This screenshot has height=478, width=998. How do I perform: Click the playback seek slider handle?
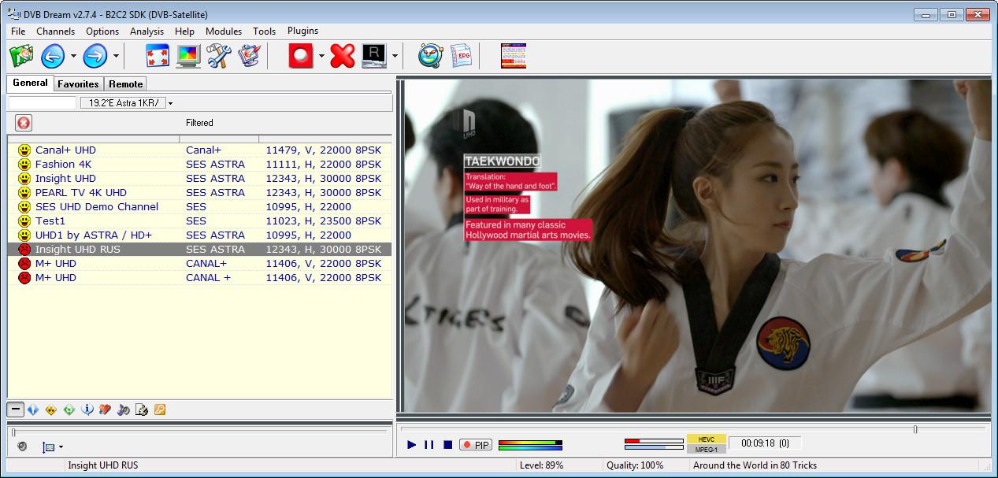[x=915, y=429]
